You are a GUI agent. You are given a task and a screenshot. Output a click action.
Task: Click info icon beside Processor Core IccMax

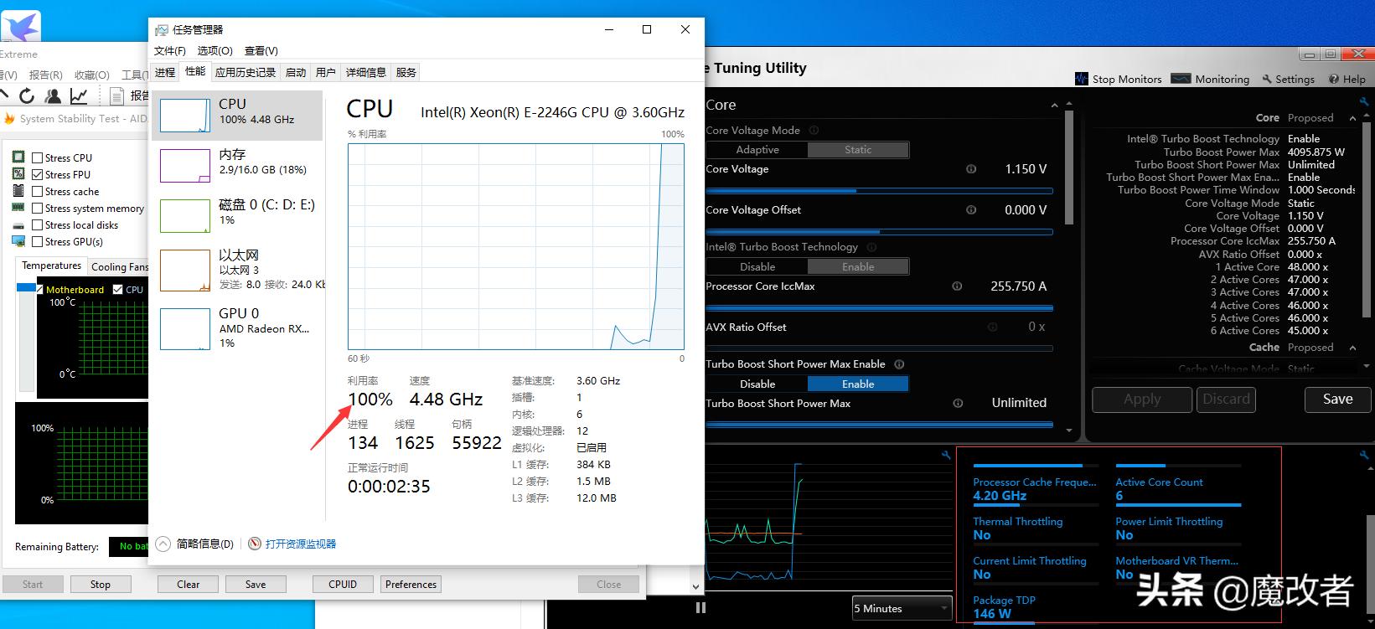pos(957,286)
